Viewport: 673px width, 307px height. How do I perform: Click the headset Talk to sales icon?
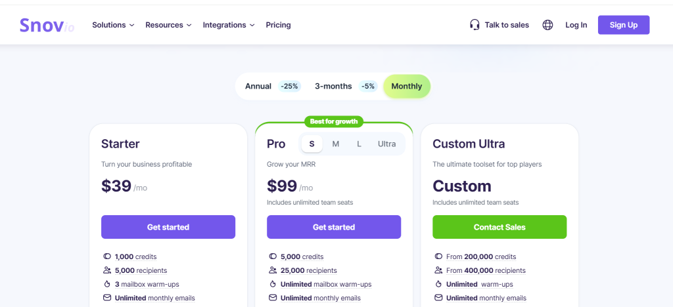tap(475, 25)
